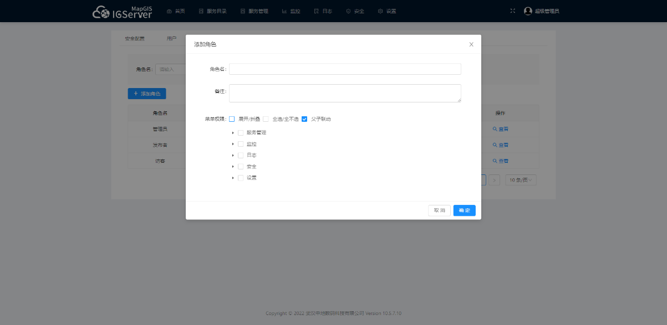Expand the 安全 tree node arrow
667x325 pixels.
click(x=233, y=167)
